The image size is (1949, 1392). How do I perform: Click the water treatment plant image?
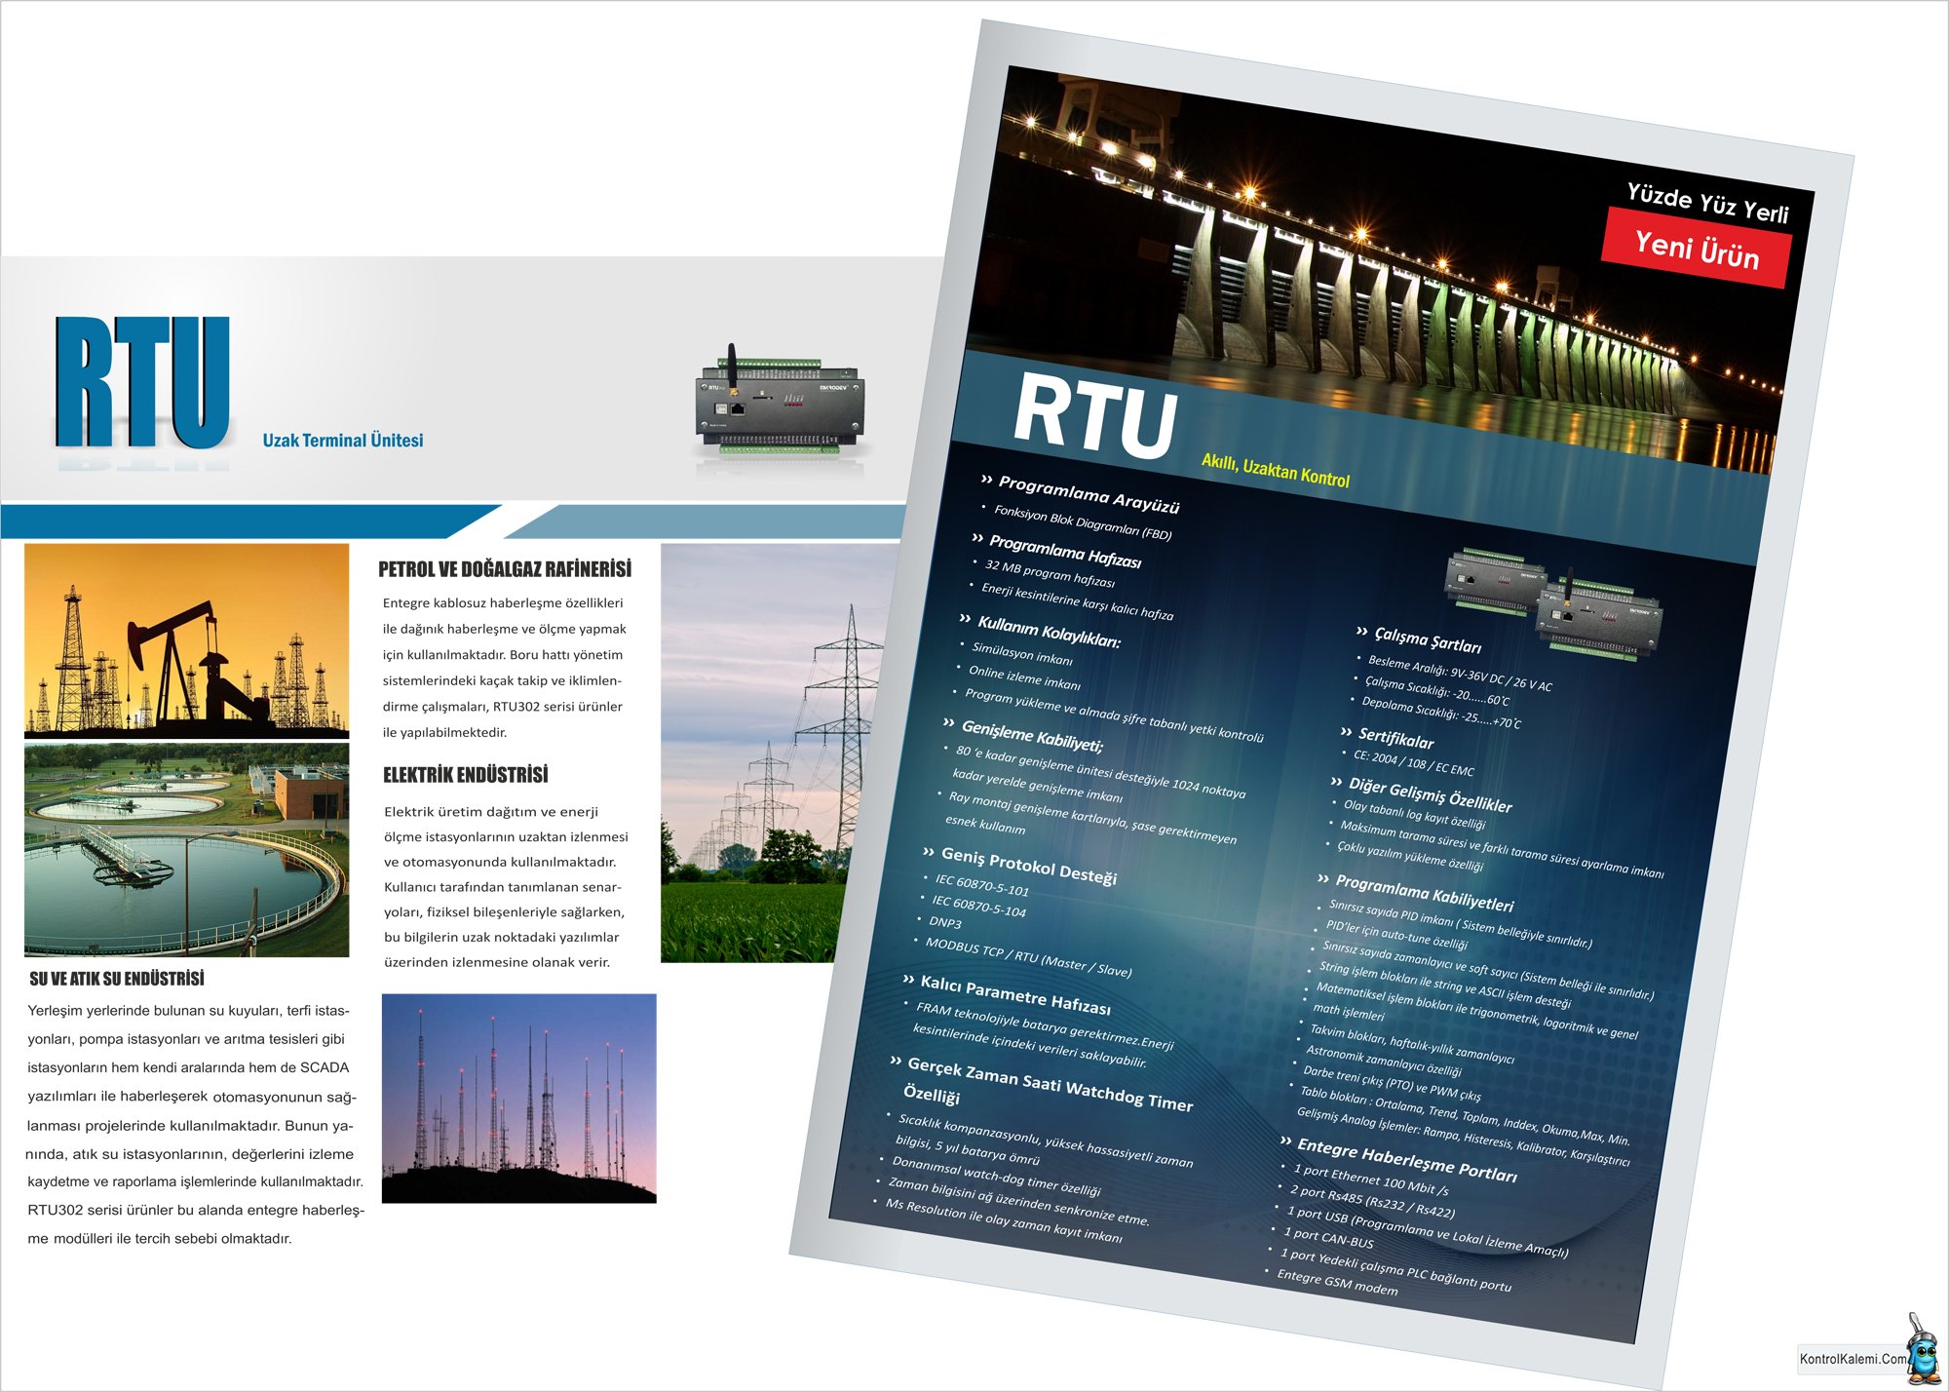point(187,850)
